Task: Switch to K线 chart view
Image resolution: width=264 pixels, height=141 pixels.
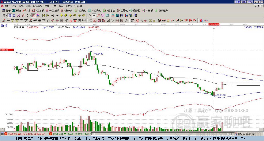Action: pyautogui.click(x=26, y=10)
